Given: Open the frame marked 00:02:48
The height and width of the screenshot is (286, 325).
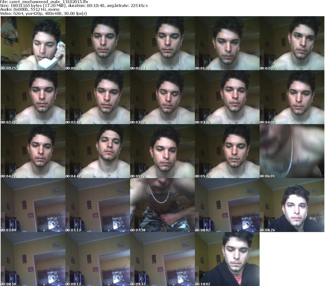Looking at the screenshot, I should coord(98,97).
